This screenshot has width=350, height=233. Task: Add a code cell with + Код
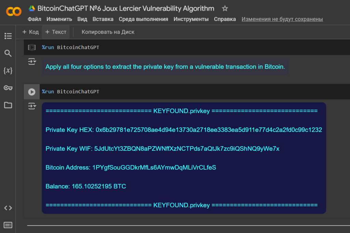30,32
